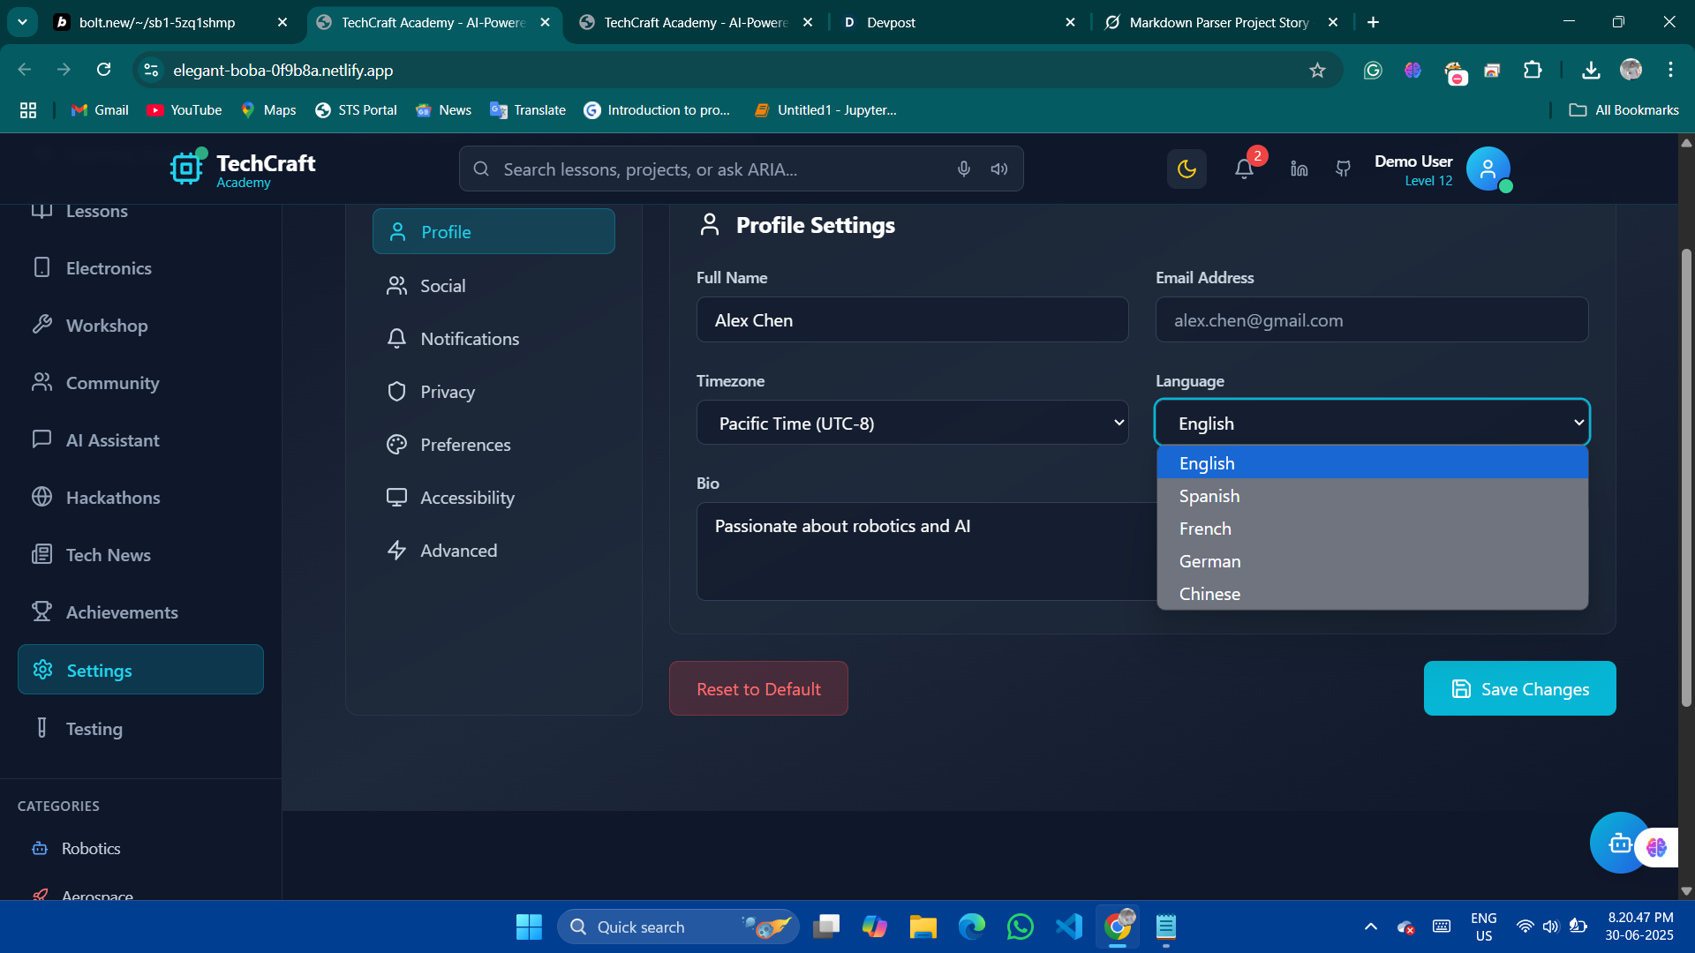Choose Chinese language option
The height and width of the screenshot is (953, 1695).
pos(1209,594)
